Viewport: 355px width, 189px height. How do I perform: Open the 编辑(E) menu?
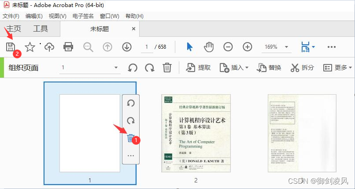click(x=34, y=16)
